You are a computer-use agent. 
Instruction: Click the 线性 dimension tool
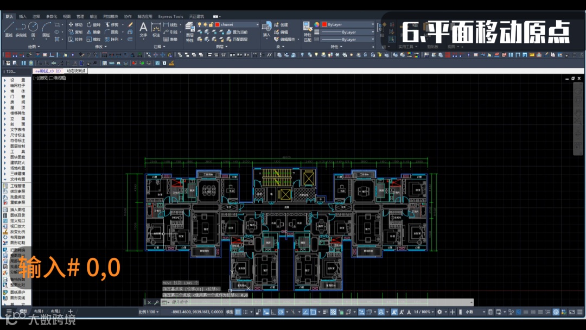pyautogui.click(x=170, y=24)
